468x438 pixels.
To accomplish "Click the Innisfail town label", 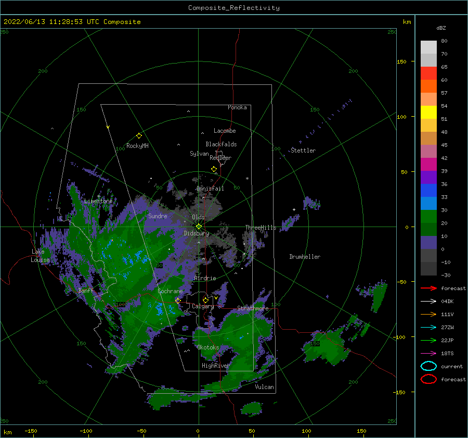I will (x=210, y=189).
